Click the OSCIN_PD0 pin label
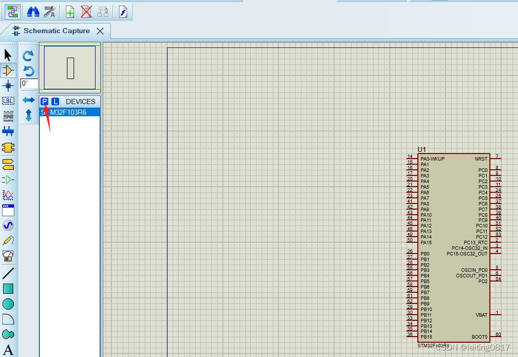518x357 pixels. 474,270
